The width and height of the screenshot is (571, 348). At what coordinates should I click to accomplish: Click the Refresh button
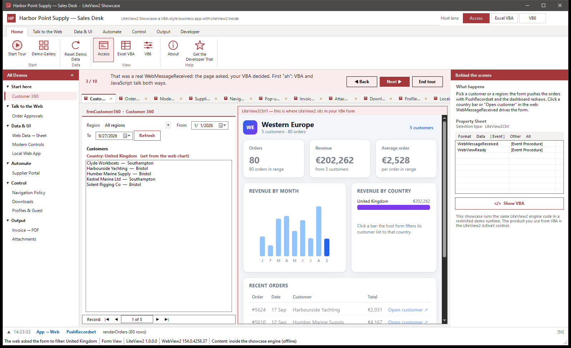click(x=147, y=136)
